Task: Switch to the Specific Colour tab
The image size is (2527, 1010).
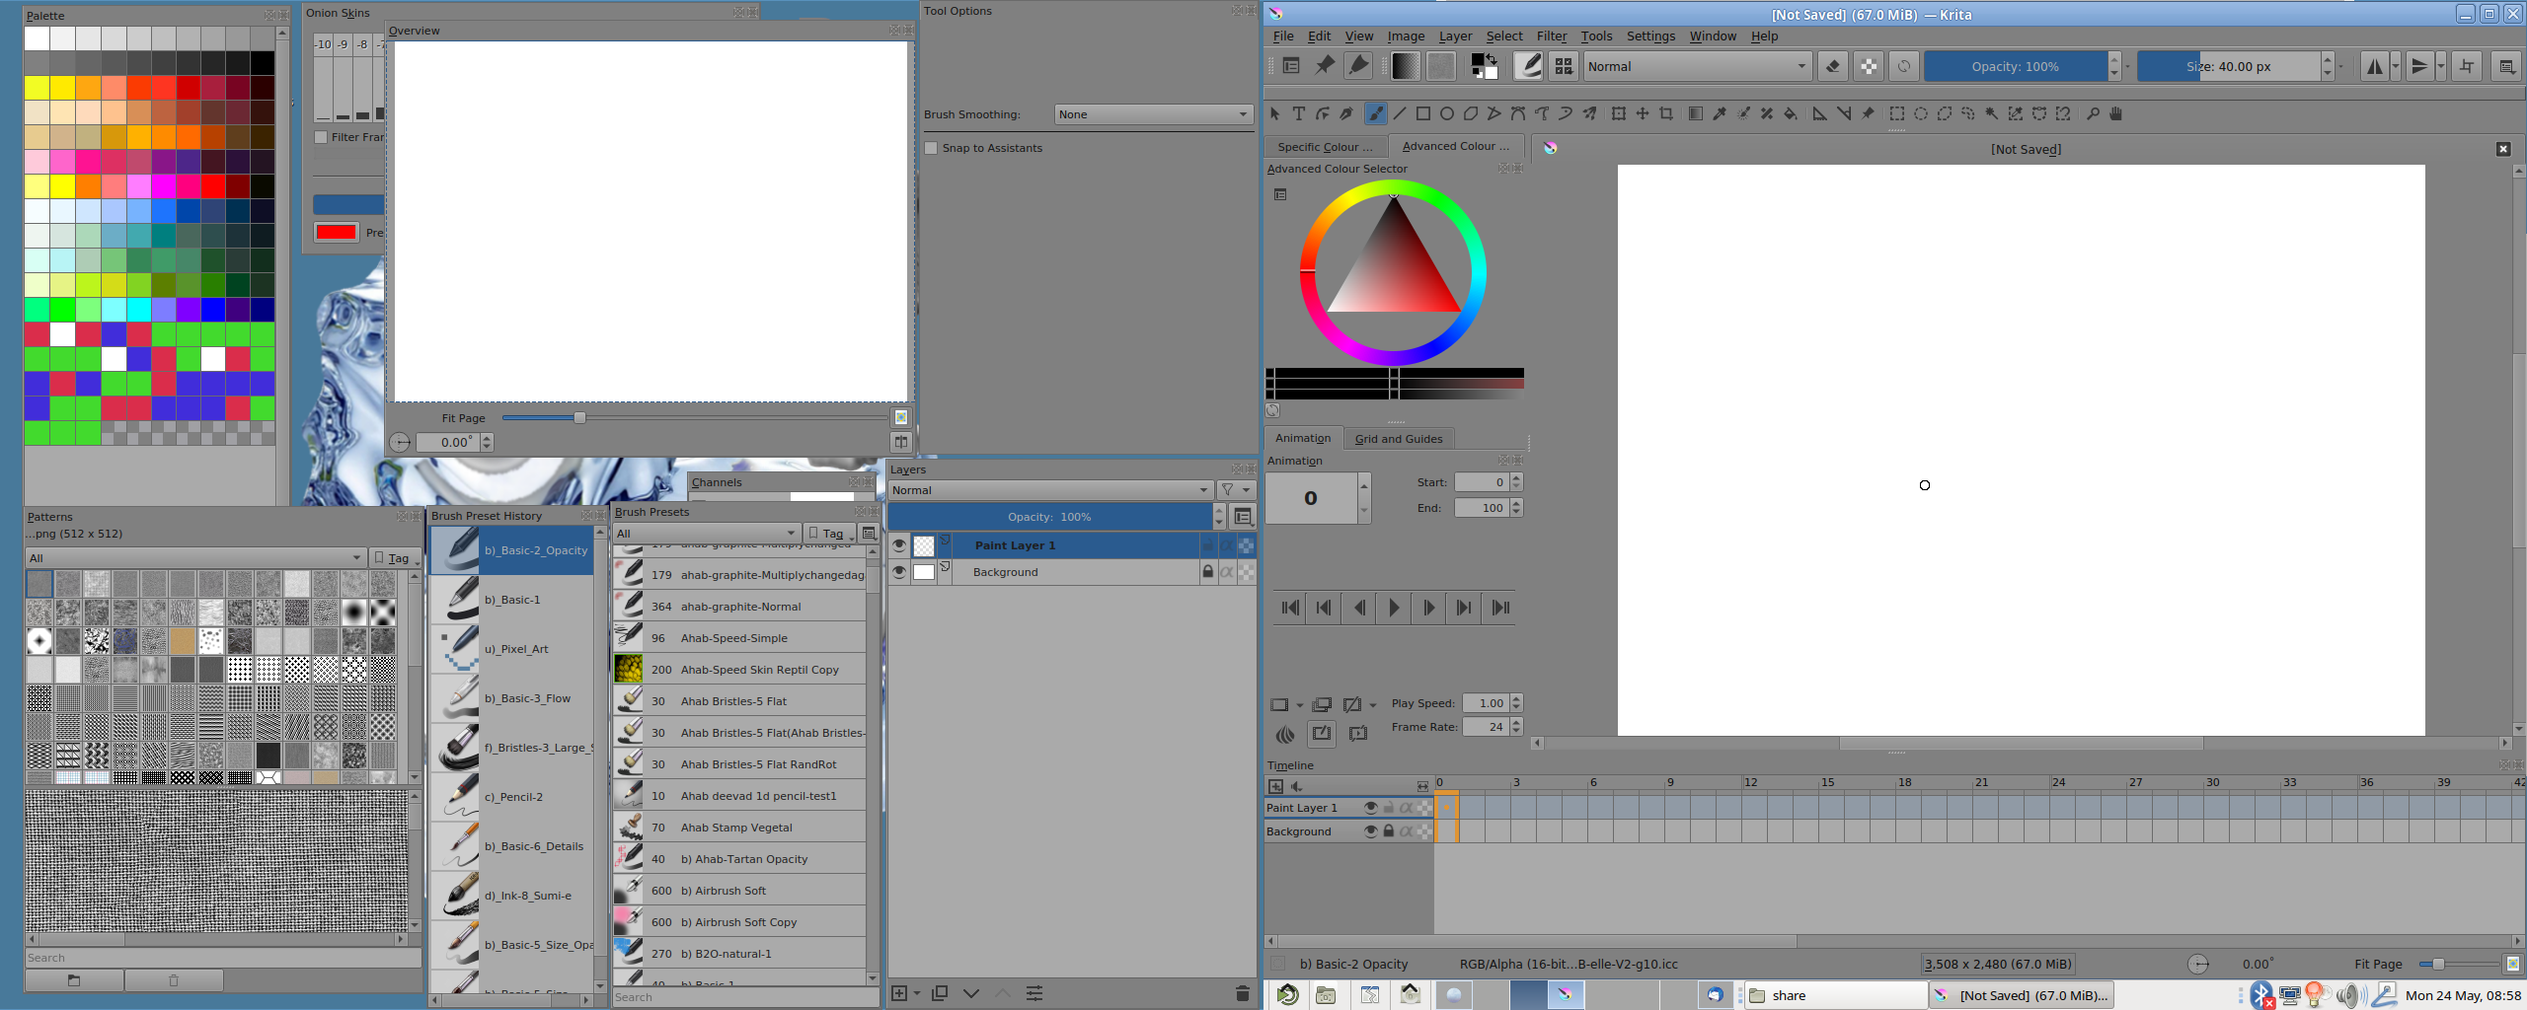Action: point(1325,147)
